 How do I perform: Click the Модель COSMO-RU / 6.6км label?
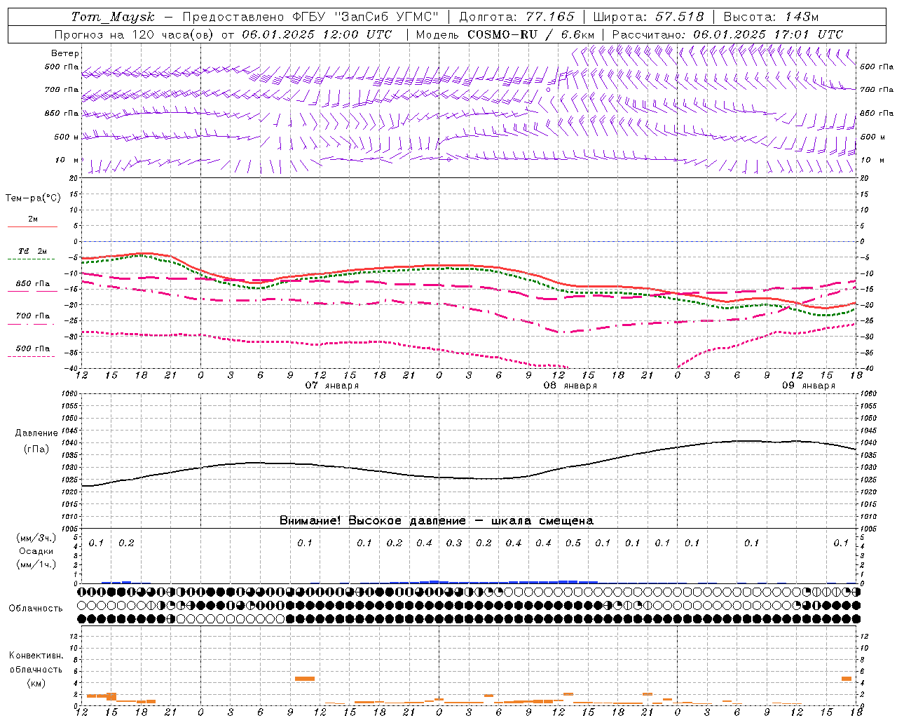(505, 34)
